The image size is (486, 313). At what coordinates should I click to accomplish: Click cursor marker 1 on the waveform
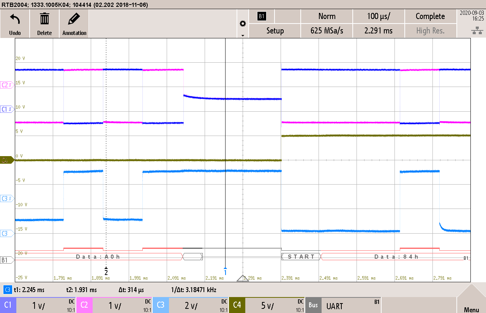225,272
